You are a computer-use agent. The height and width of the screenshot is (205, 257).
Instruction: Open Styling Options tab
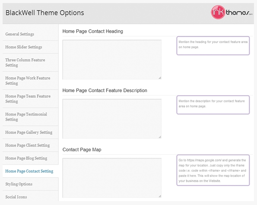[19, 184]
